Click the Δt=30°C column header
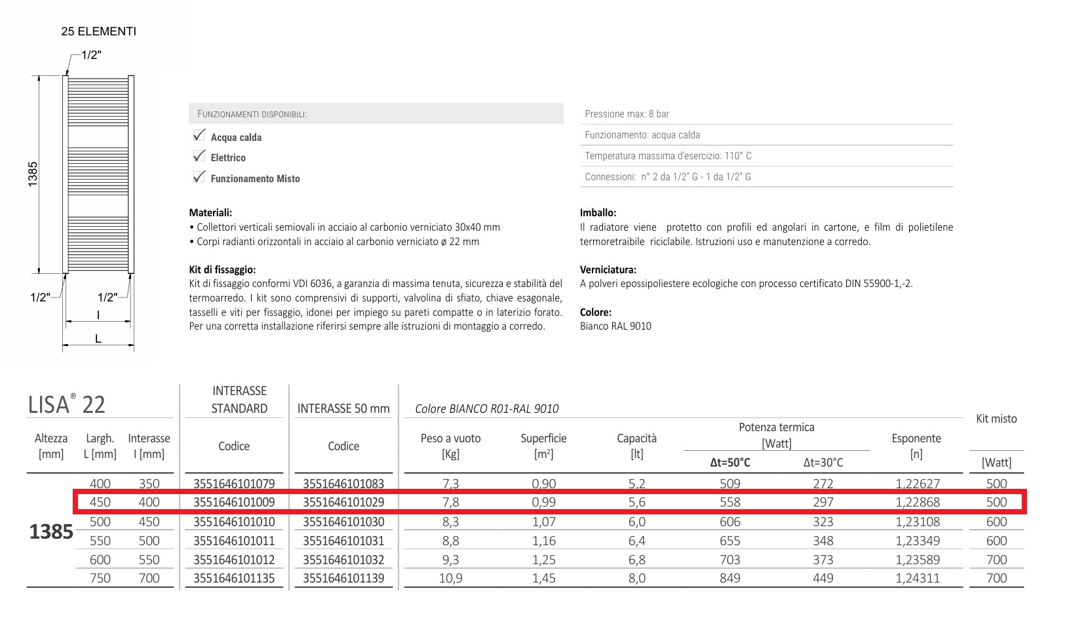Viewport: 1086px width, 633px height. pos(823,463)
